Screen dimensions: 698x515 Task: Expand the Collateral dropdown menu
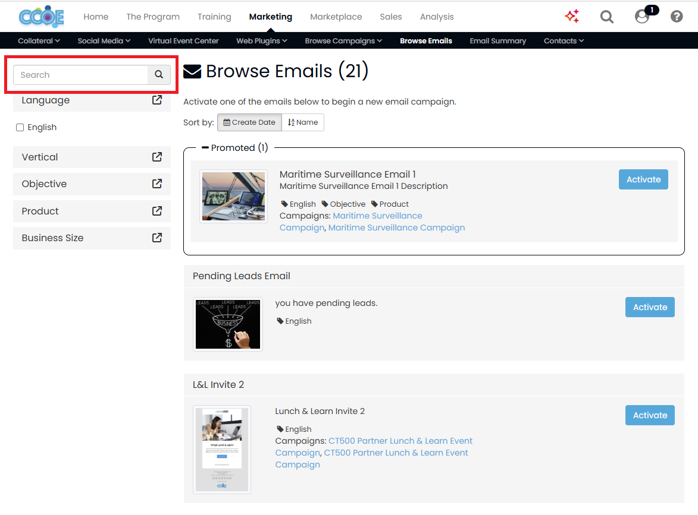[39, 41]
